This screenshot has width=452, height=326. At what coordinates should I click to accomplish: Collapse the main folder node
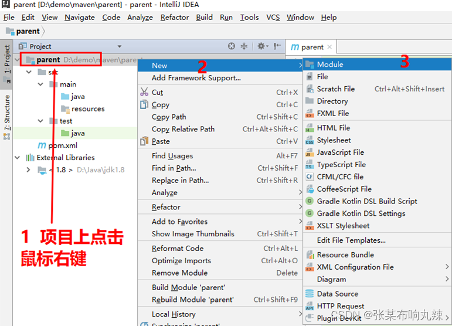tap(40, 84)
